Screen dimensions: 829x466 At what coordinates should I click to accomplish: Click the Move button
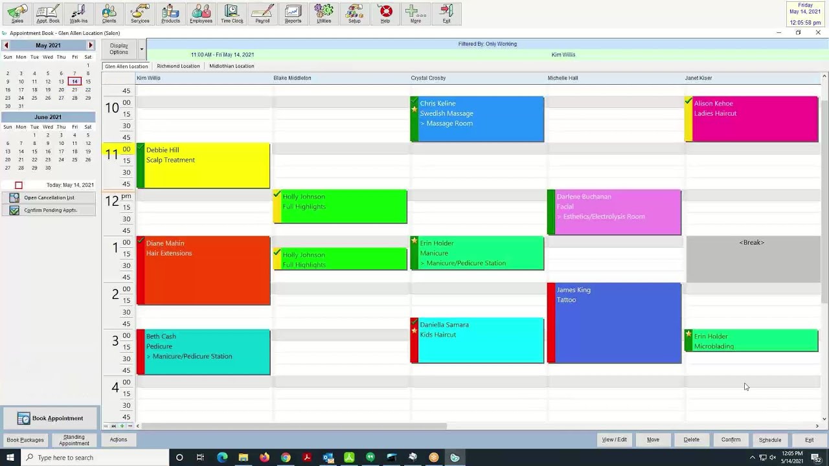coord(653,440)
